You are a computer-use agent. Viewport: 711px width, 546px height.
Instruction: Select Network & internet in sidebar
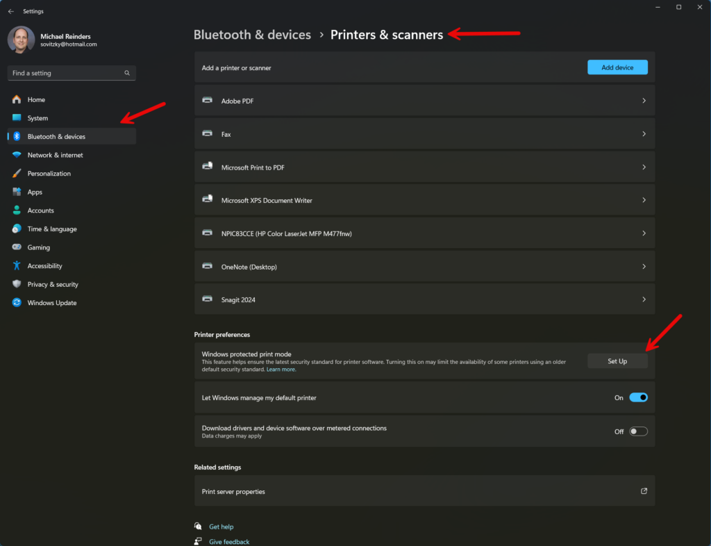72,155
